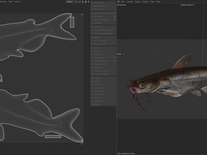Screen dimensions: 207x155
Task: Apply Mirror U to the UVs
Action: pos(103,48)
